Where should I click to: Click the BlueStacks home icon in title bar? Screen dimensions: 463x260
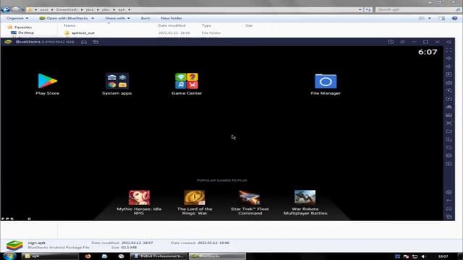[84, 42]
